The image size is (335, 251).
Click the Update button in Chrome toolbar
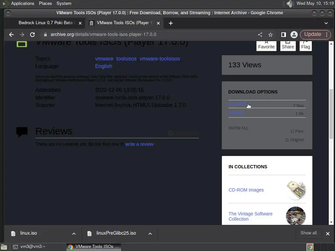pyautogui.click(x=312, y=34)
